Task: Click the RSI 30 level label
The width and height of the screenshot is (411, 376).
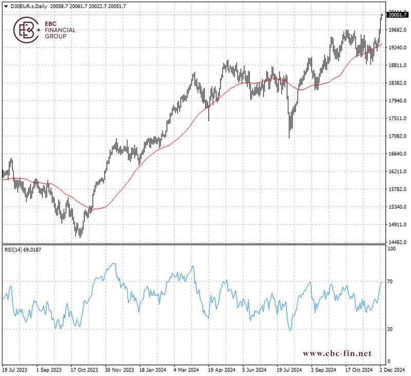Action: [x=390, y=329]
